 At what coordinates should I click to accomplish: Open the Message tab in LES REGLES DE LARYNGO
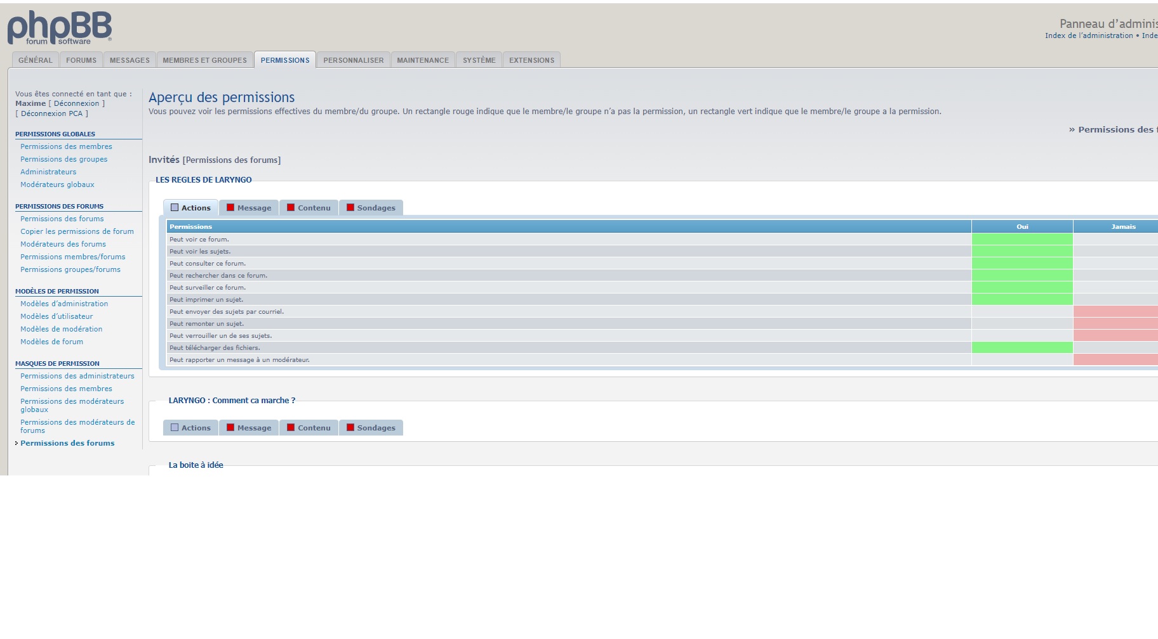pos(248,208)
